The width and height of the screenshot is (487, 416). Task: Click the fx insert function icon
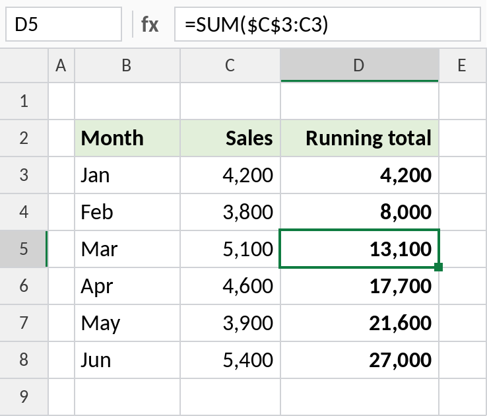[x=150, y=24]
